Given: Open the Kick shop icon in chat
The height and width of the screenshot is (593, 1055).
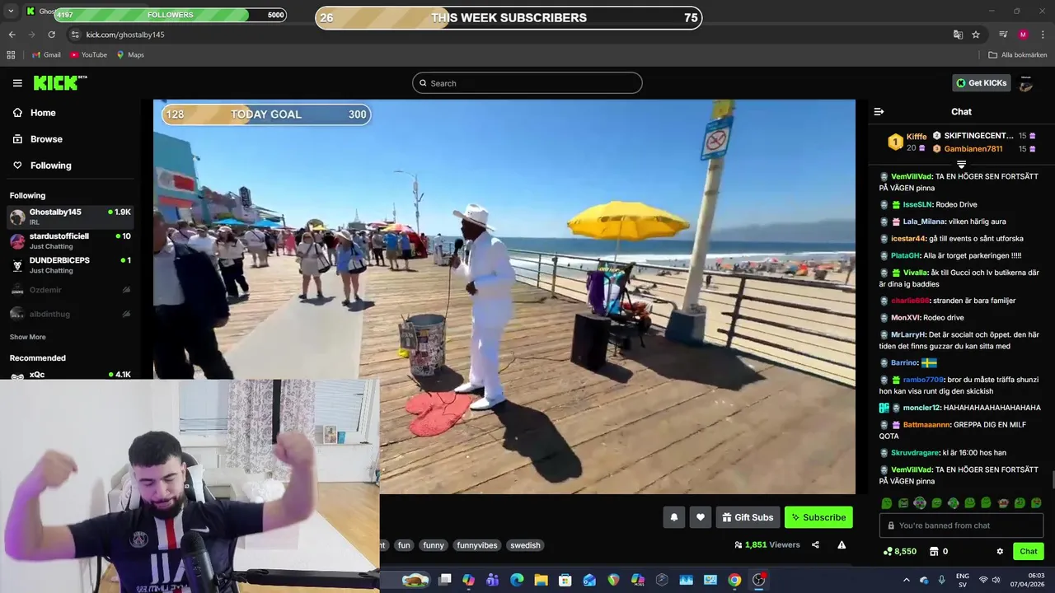Looking at the screenshot, I should tap(934, 552).
